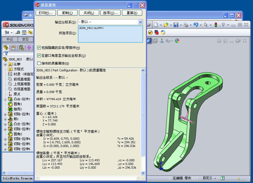Screen dimensions: 253x183
Task: Toggle include hidden bodies/components checkbox
Action: tap(39, 48)
